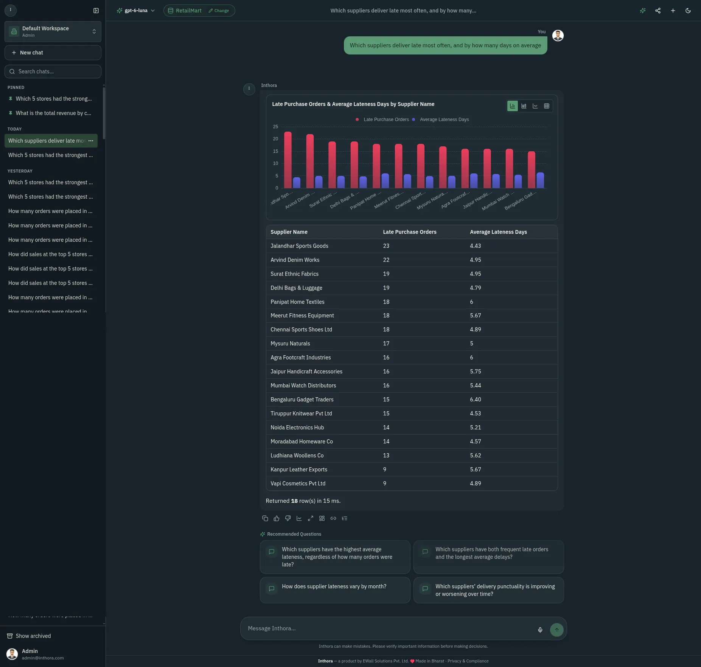Click the dashboard grid icon below the response
This screenshot has height=667, width=701.
(x=322, y=518)
